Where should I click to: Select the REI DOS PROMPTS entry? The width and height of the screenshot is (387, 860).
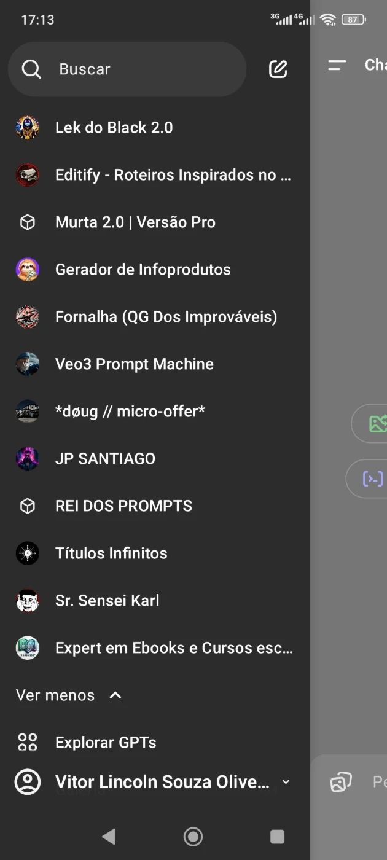pos(123,506)
